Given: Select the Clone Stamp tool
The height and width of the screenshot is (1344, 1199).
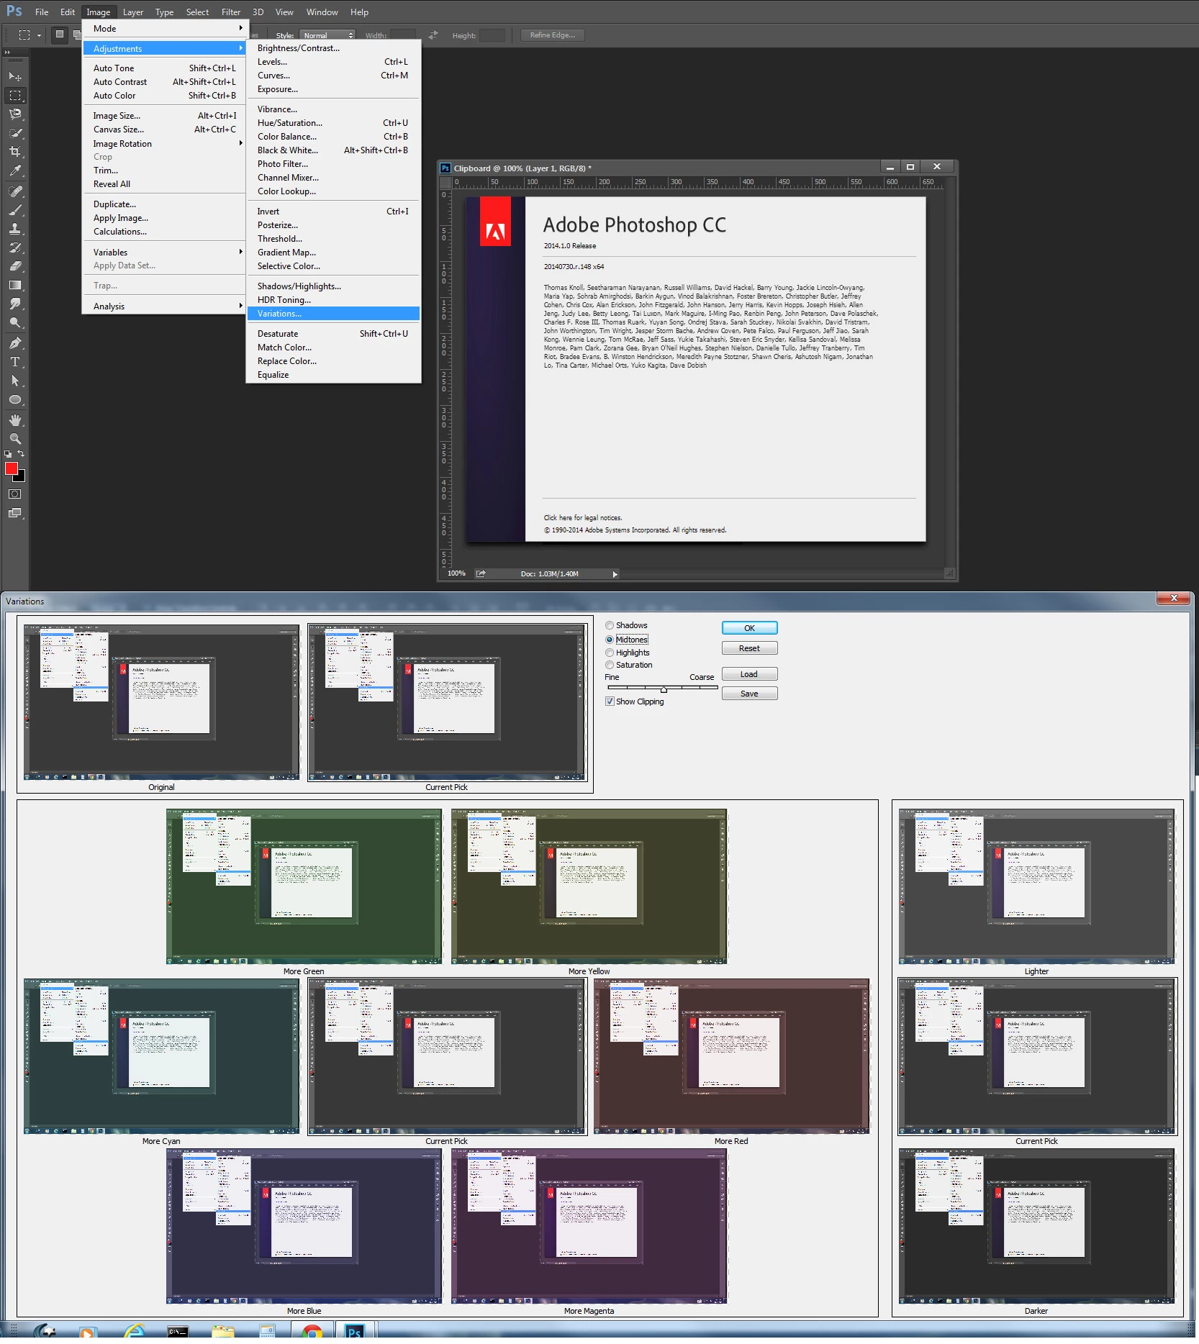Looking at the screenshot, I should coord(14,229).
